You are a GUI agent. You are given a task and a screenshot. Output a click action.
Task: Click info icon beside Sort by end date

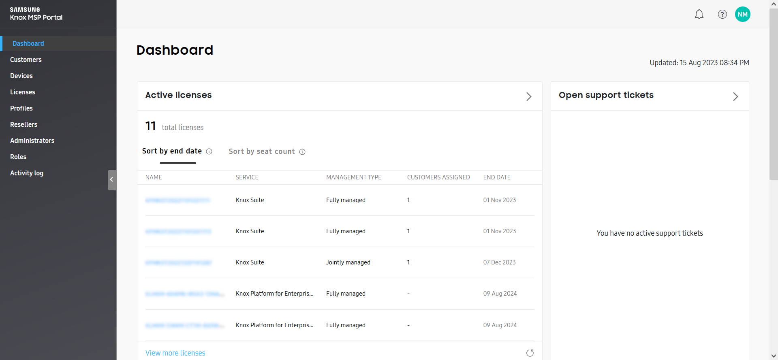[x=209, y=151]
